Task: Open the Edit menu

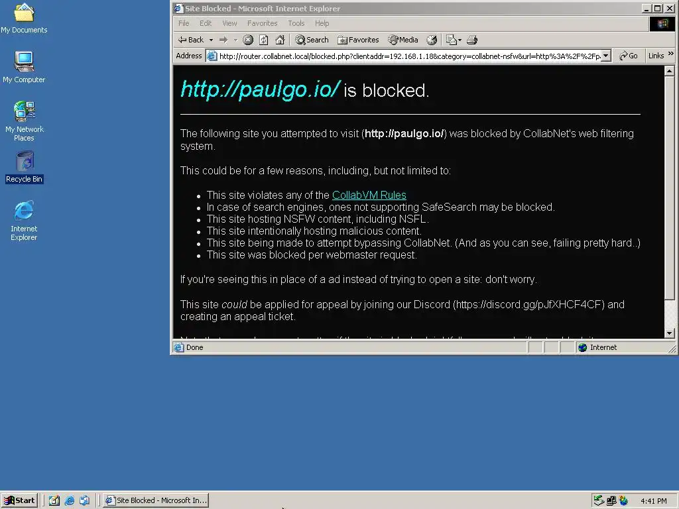Action: click(206, 23)
